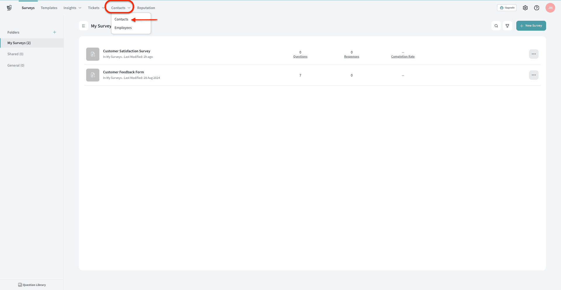Open the Shared (0) folder

pos(15,54)
